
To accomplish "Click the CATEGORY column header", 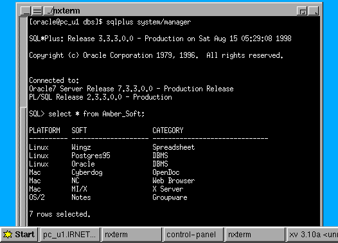I will 168,130.
